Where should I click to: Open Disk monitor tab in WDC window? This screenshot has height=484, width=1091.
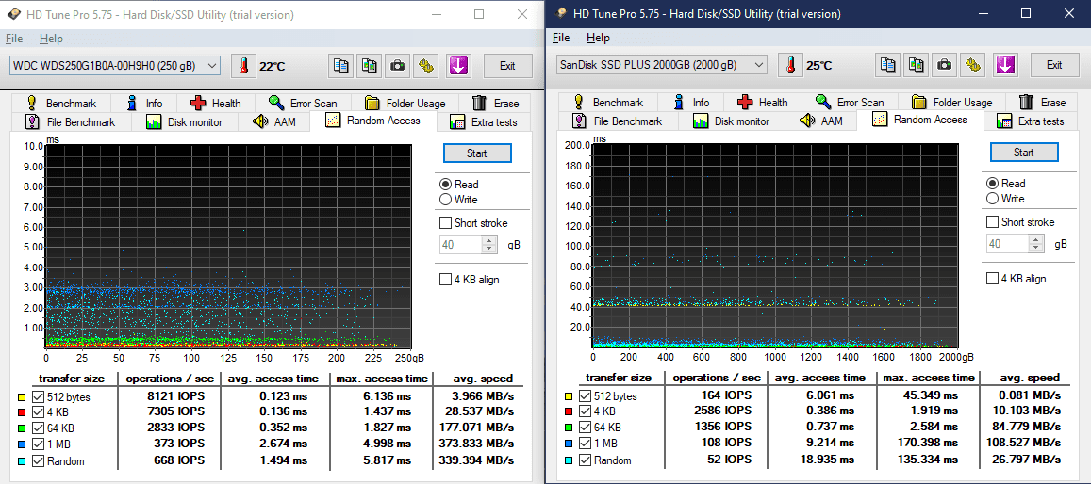(185, 122)
